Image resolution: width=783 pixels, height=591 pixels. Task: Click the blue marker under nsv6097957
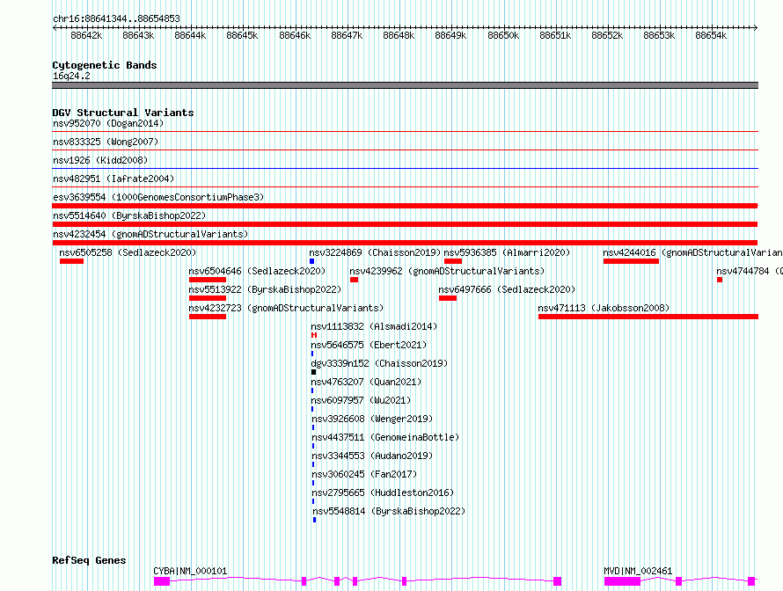(312, 409)
